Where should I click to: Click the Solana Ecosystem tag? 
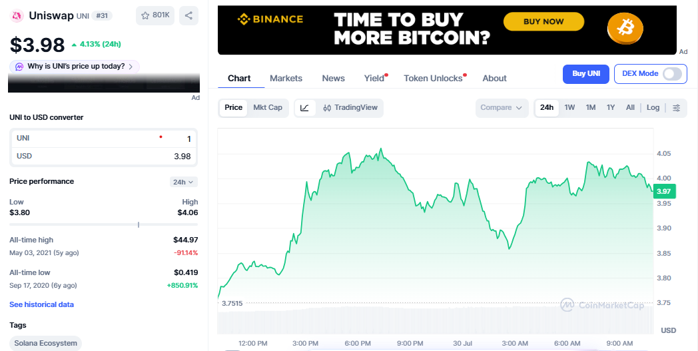tap(45, 344)
